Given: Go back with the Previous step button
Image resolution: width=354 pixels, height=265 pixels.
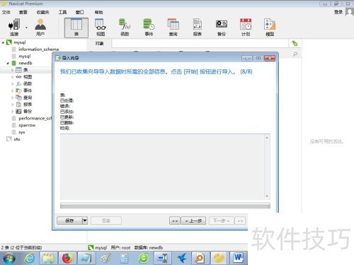Looking at the screenshot, I should 193,220.
